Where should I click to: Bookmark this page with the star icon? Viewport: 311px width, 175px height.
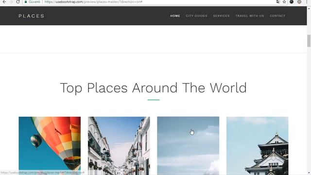pyautogui.click(x=284, y=2)
